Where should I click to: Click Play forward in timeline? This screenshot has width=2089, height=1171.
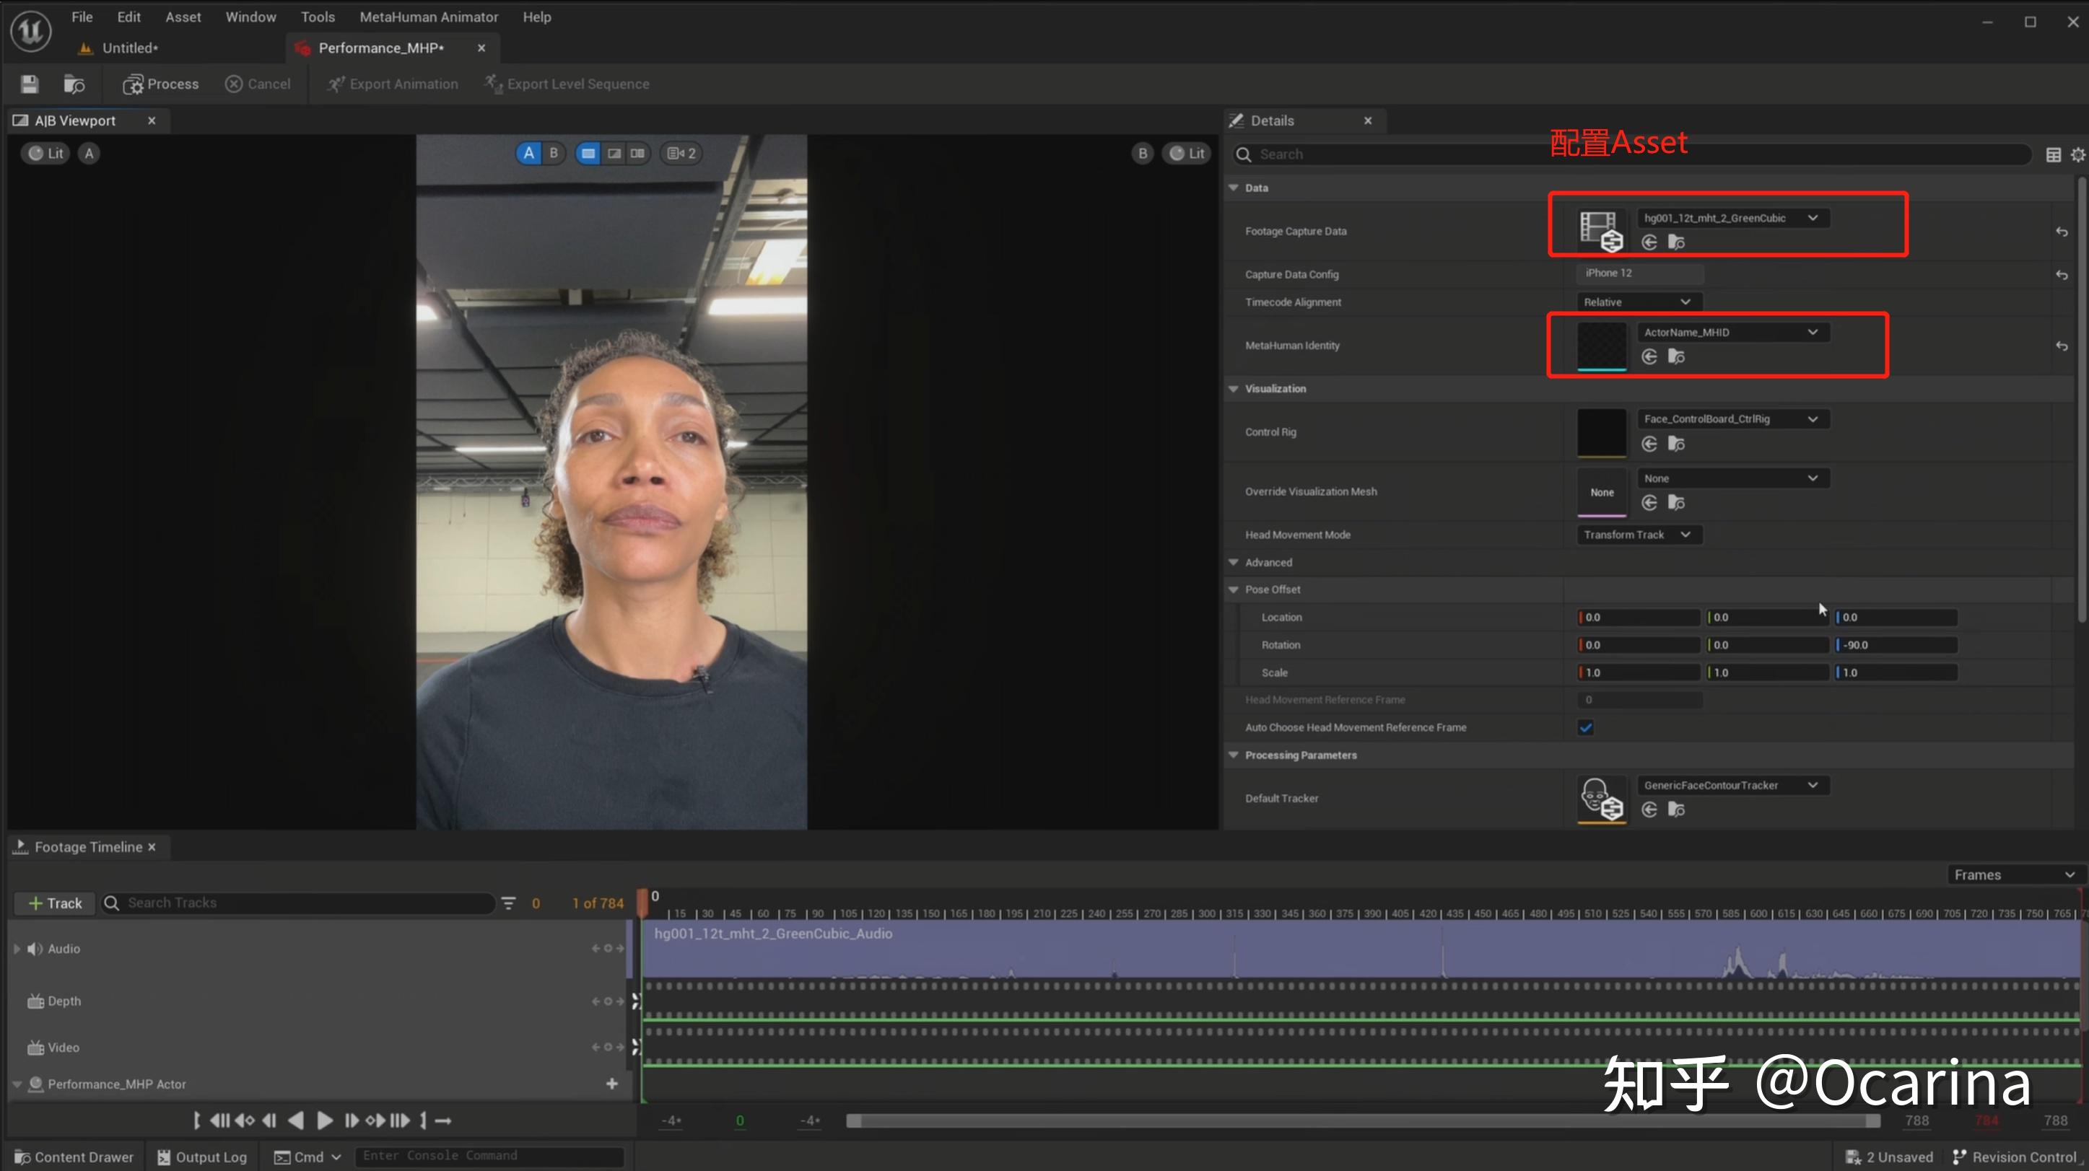pos(324,1120)
